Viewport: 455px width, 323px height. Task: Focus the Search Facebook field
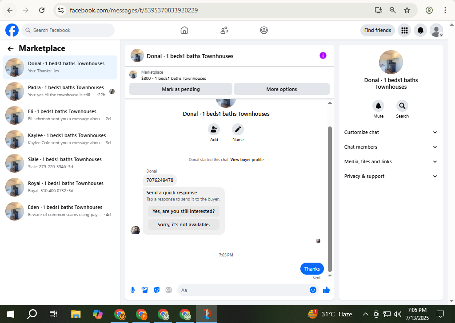[68, 30]
